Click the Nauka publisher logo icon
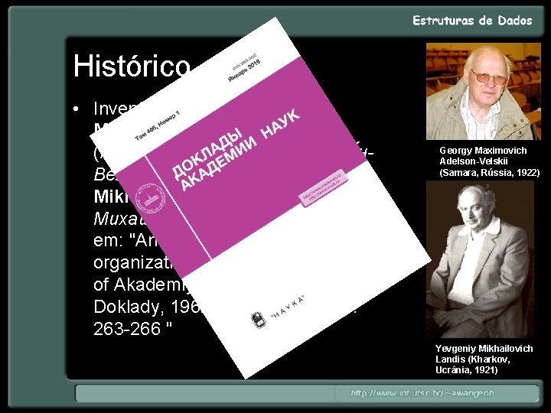Viewport: 551px width, 413px height. click(x=259, y=320)
